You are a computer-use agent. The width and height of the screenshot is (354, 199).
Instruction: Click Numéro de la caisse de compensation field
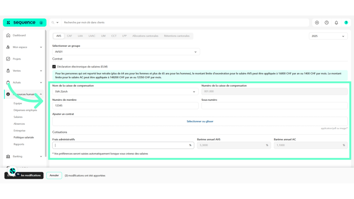[x=275, y=92]
